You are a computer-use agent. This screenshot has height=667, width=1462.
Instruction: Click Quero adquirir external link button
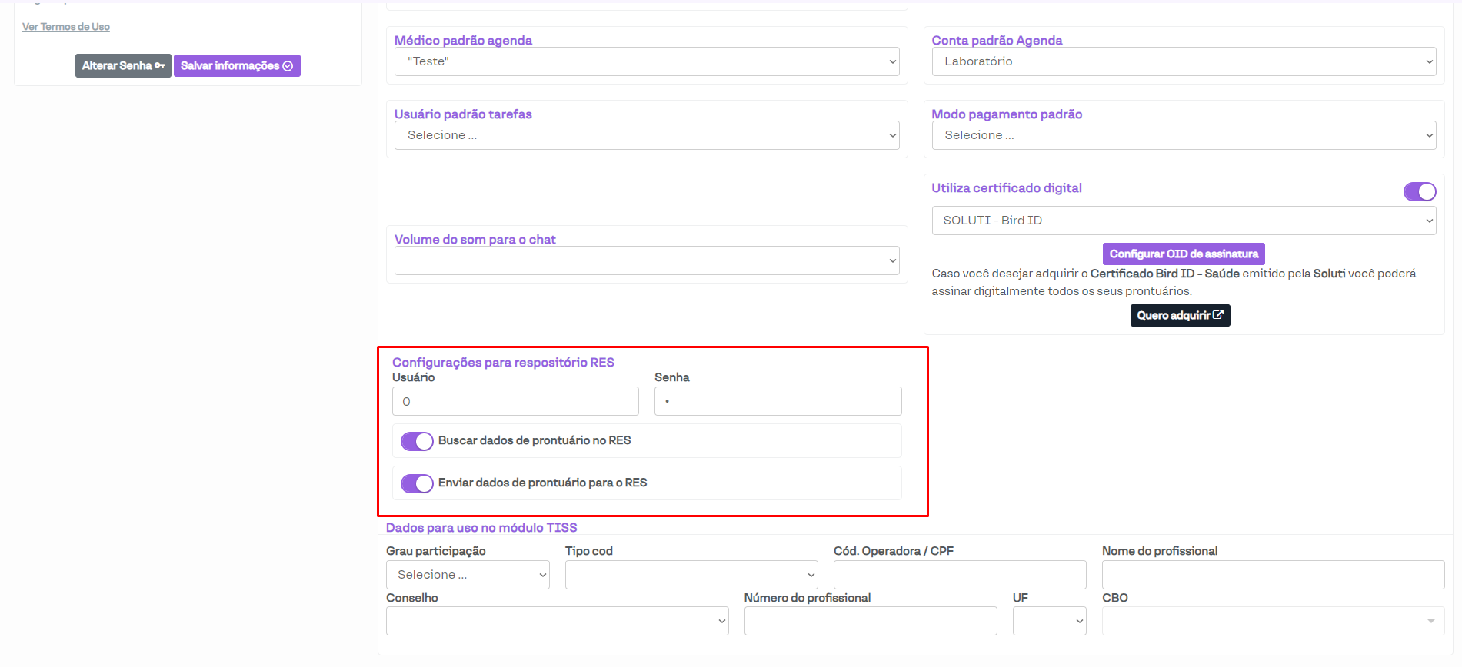point(1180,316)
